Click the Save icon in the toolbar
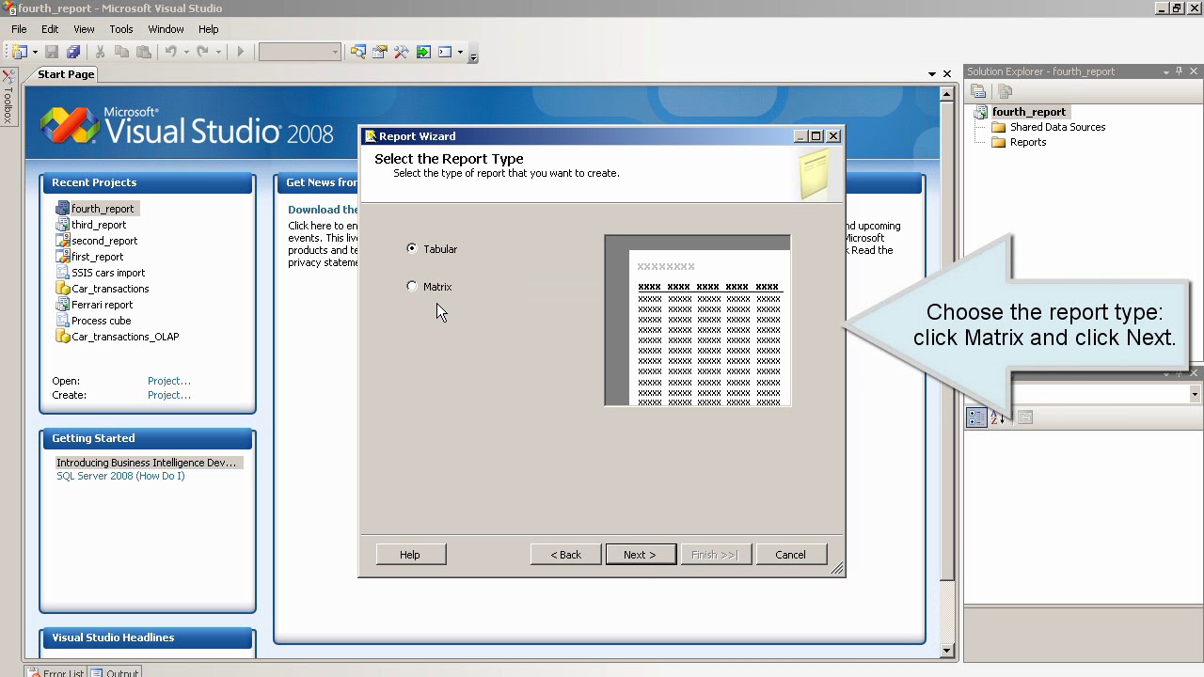 pos(52,53)
